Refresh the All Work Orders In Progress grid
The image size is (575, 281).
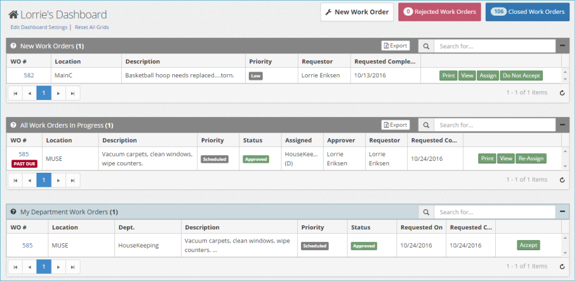(x=562, y=180)
